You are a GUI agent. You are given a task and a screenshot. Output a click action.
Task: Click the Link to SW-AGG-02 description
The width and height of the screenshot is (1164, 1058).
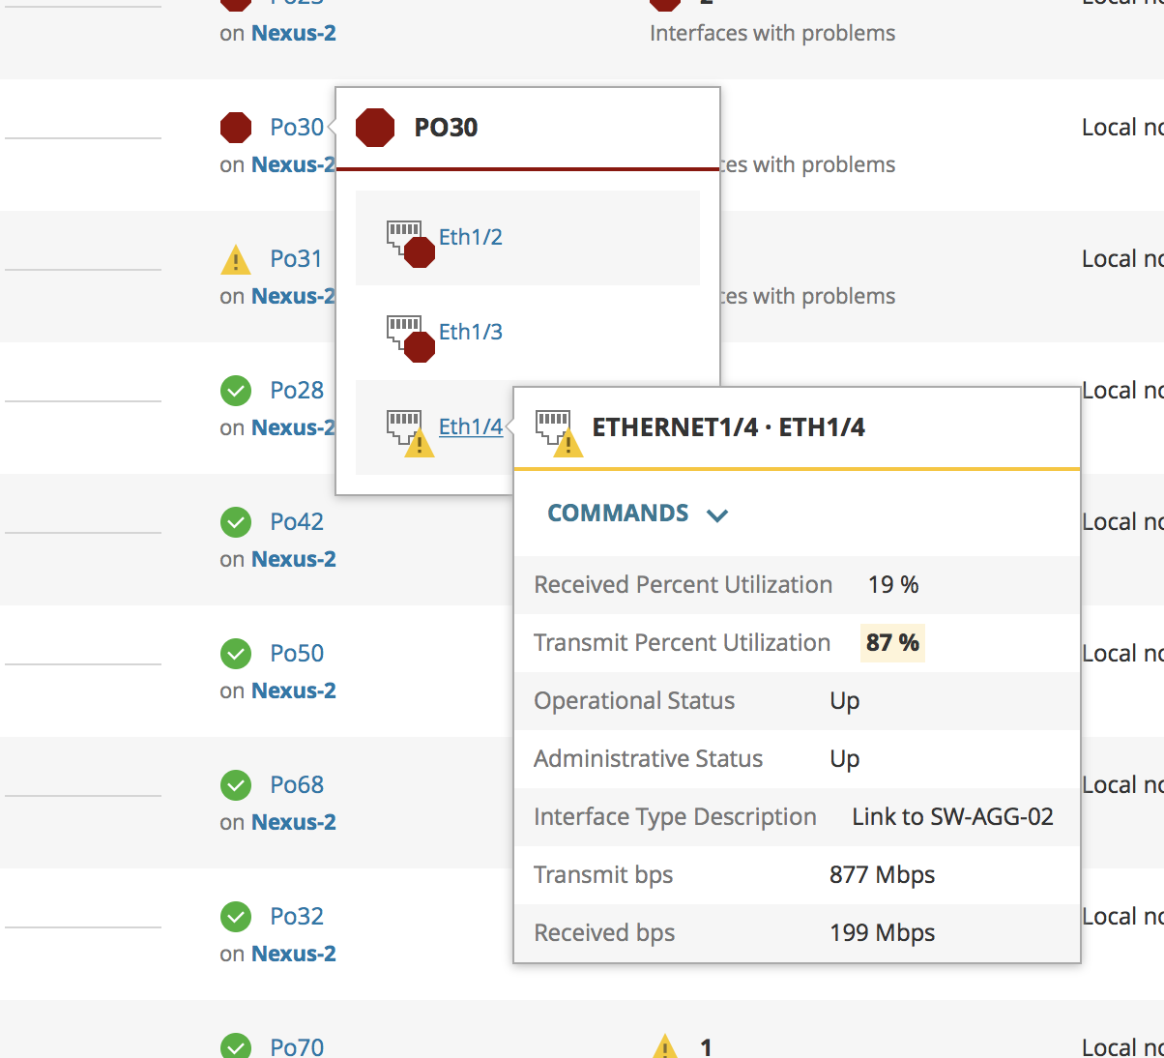click(x=952, y=817)
